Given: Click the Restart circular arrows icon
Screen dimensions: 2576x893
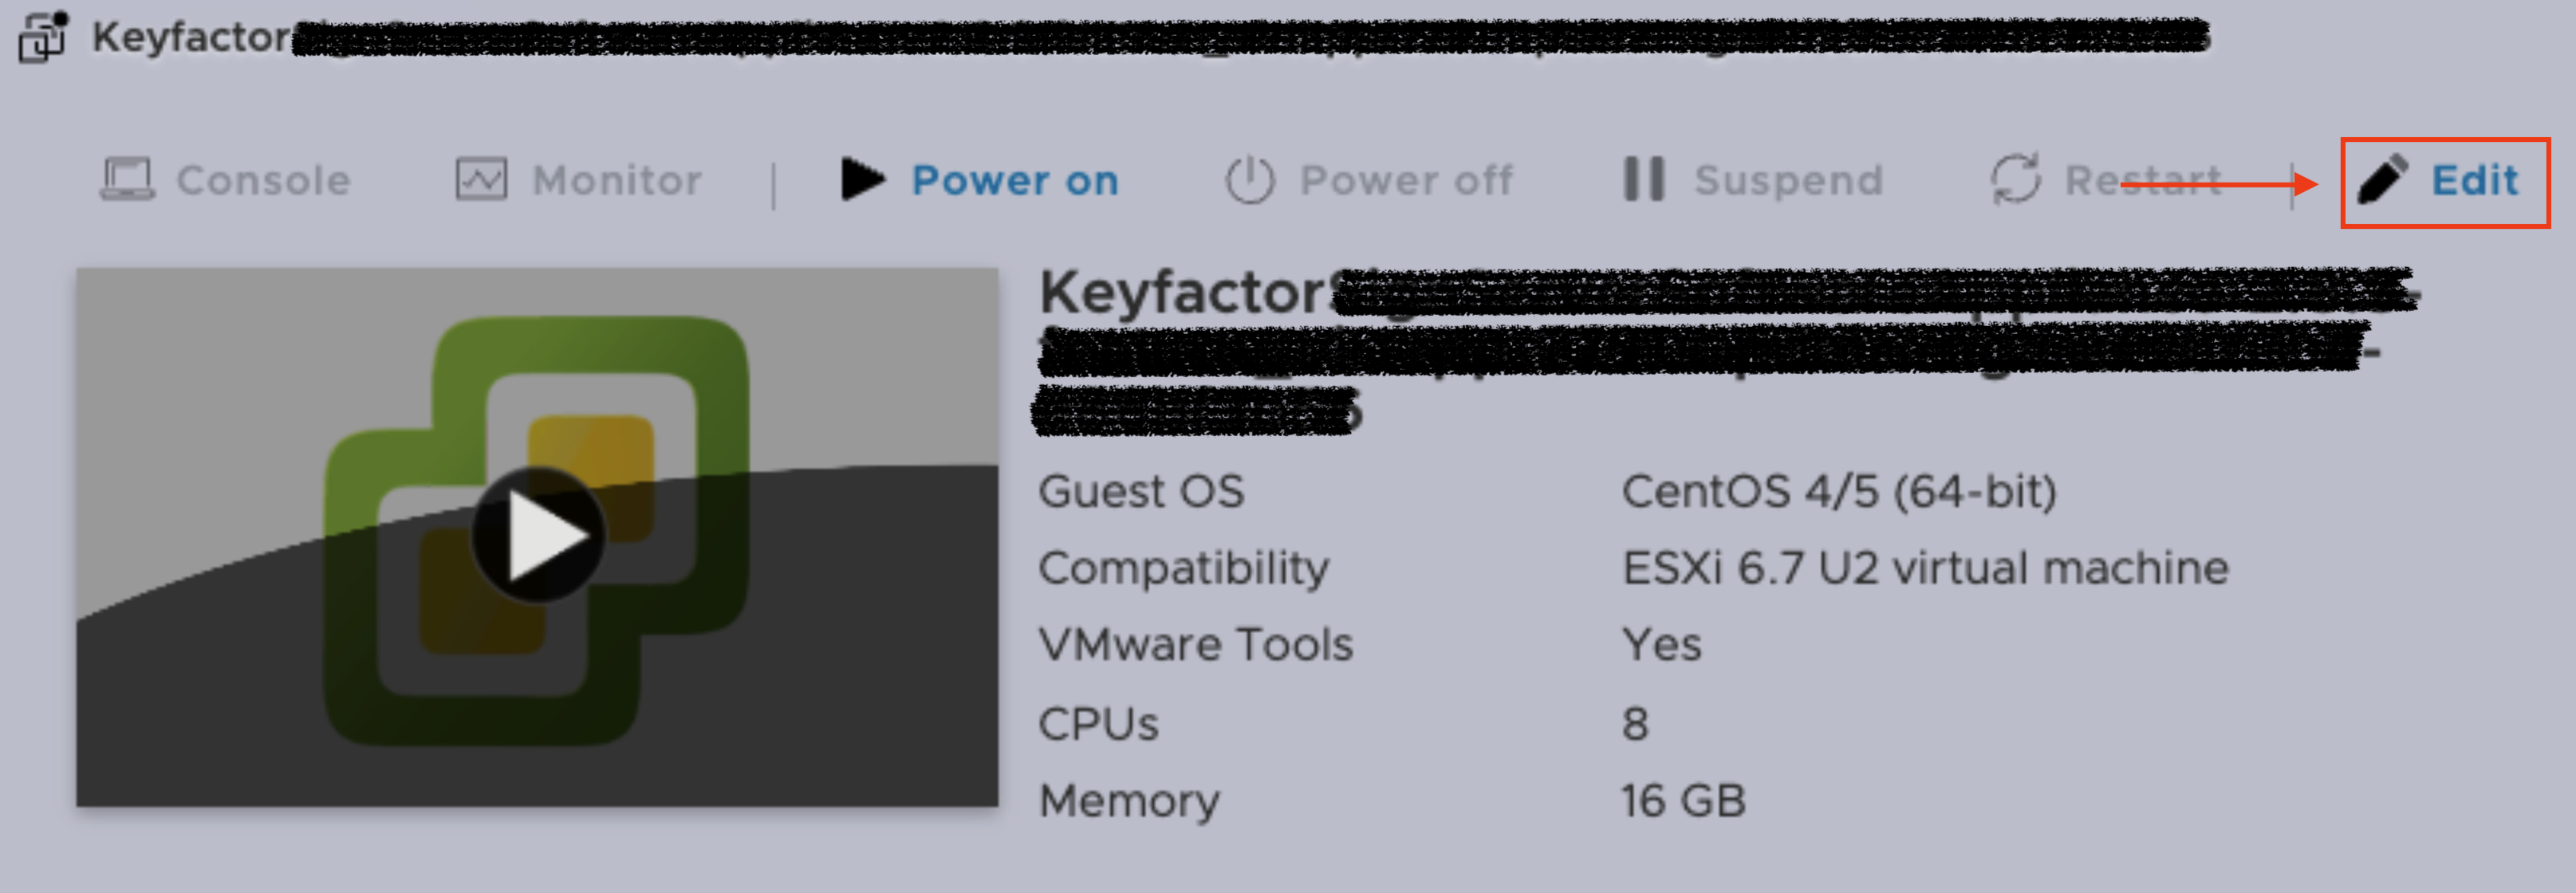Looking at the screenshot, I should 2015,180.
